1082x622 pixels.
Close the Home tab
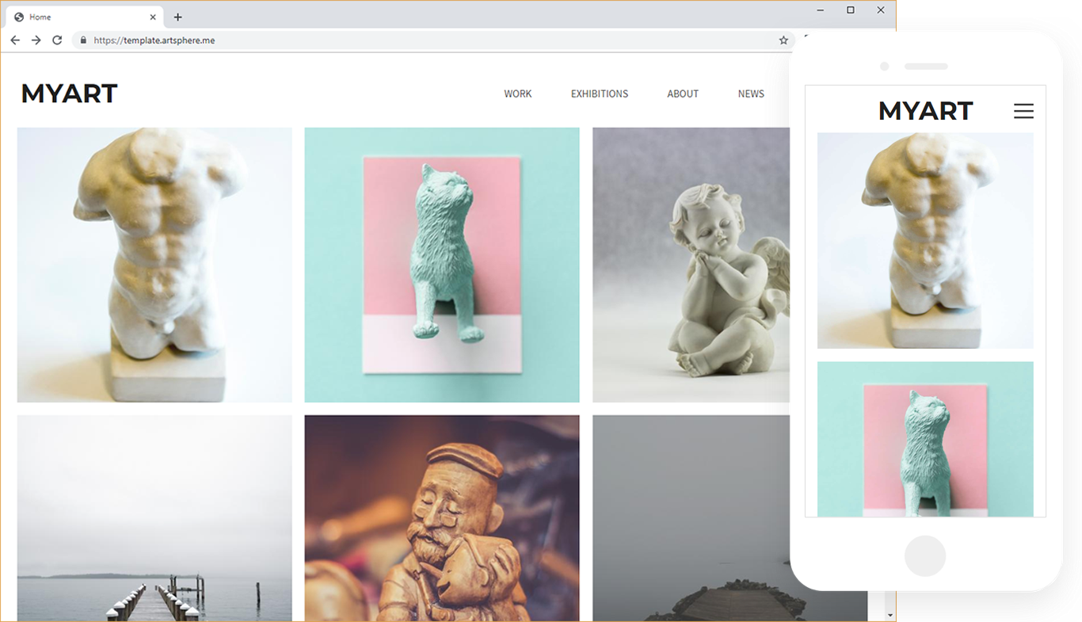(153, 17)
